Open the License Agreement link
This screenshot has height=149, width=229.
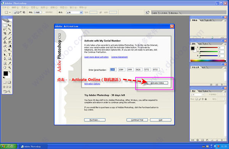coord(119,57)
